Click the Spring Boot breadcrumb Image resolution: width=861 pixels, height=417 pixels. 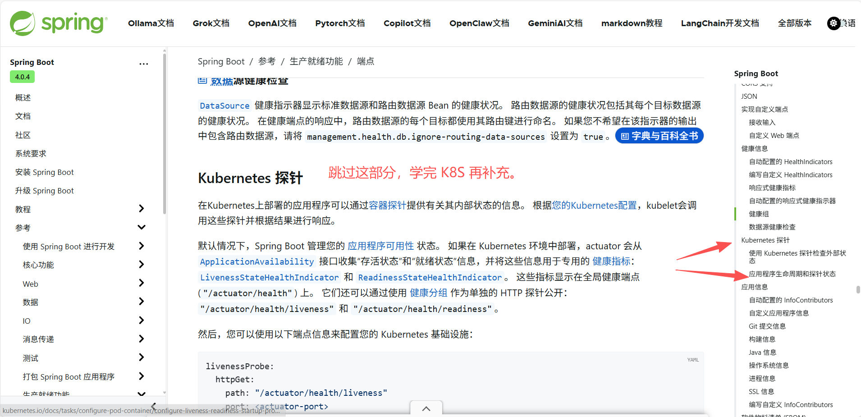(x=221, y=61)
